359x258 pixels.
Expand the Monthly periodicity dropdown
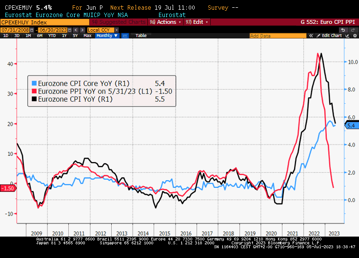click(107, 36)
